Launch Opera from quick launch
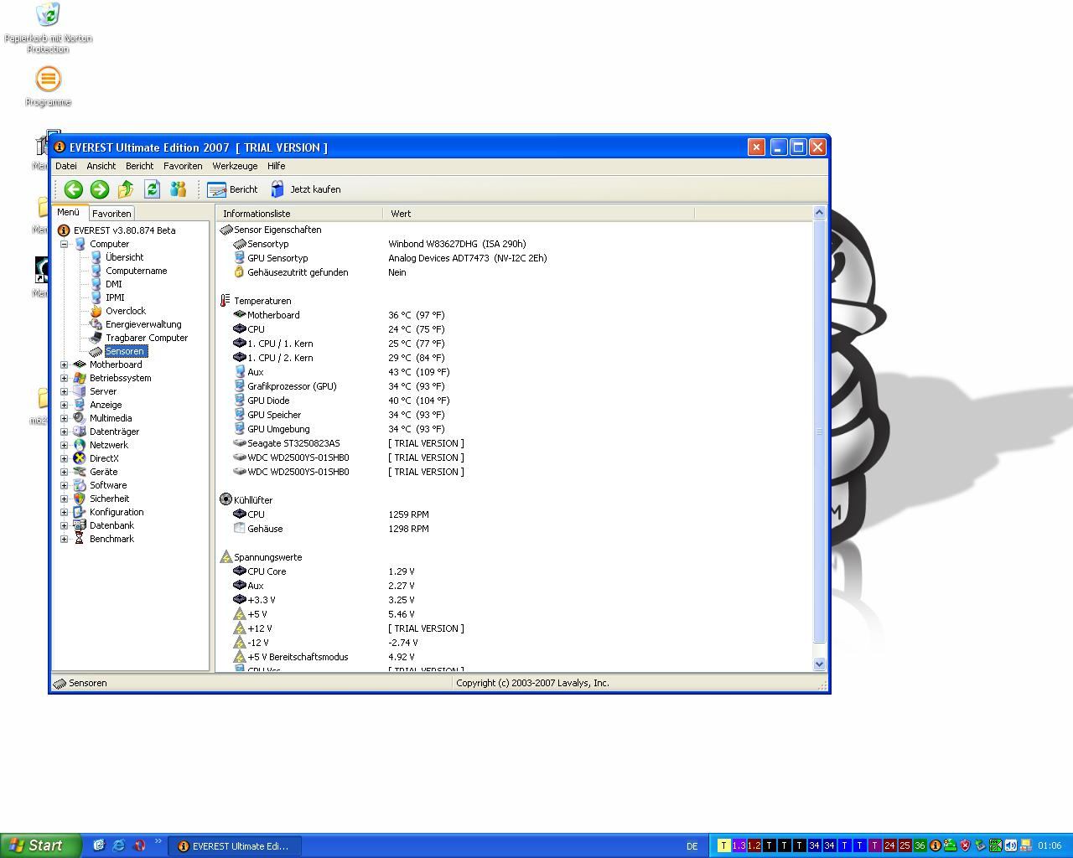 (x=139, y=845)
